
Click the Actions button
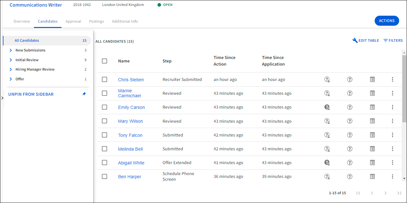pos(387,21)
